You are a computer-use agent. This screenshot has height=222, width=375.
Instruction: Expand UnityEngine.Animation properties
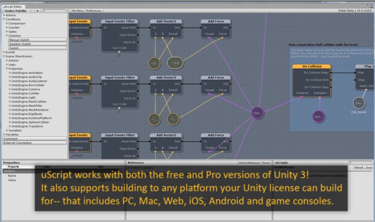(10, 73)
